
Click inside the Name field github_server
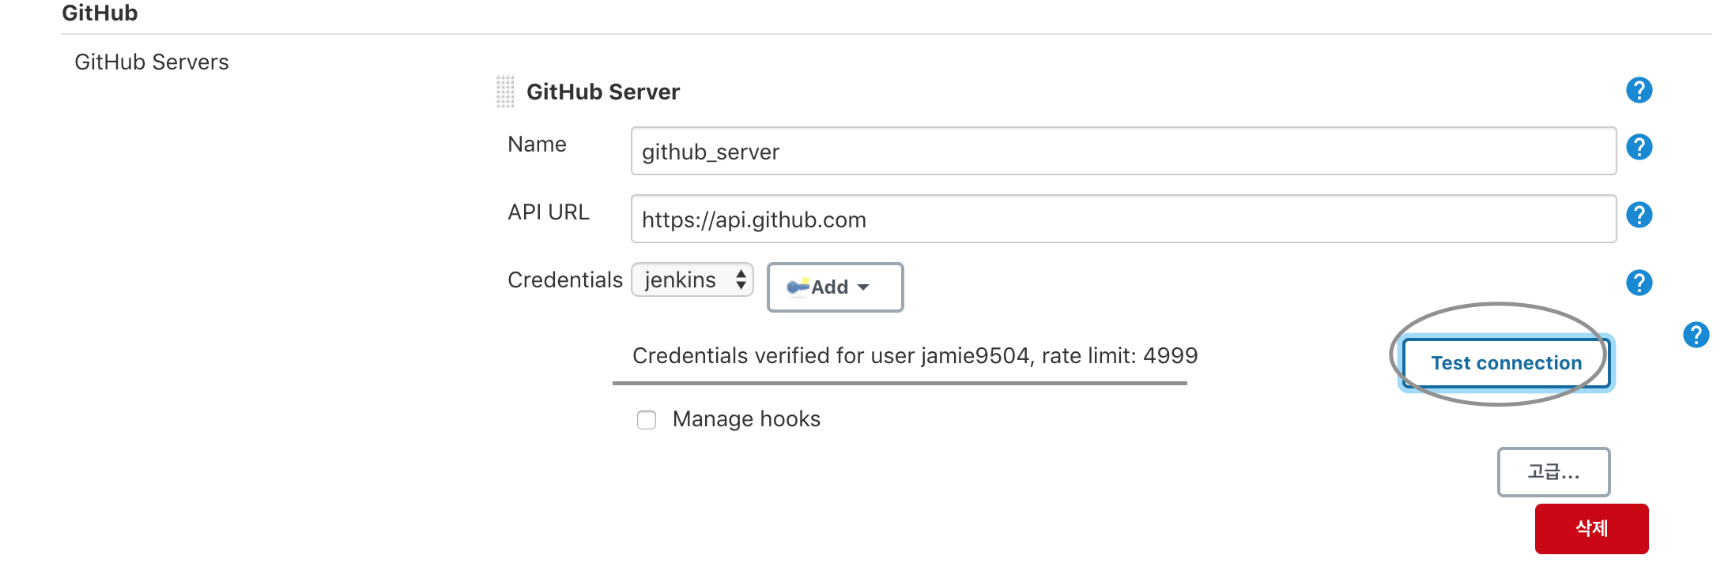point(1123,151)
